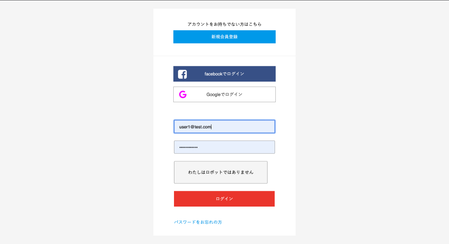Click right side of Facebook login button
The width and height of the screenshot is (449, 244).
[262, 74]
